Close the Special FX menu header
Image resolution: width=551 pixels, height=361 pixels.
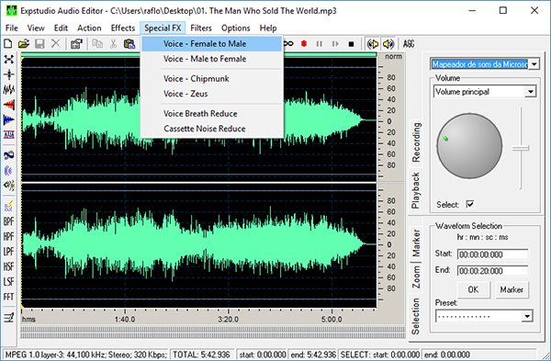[163, 28]
